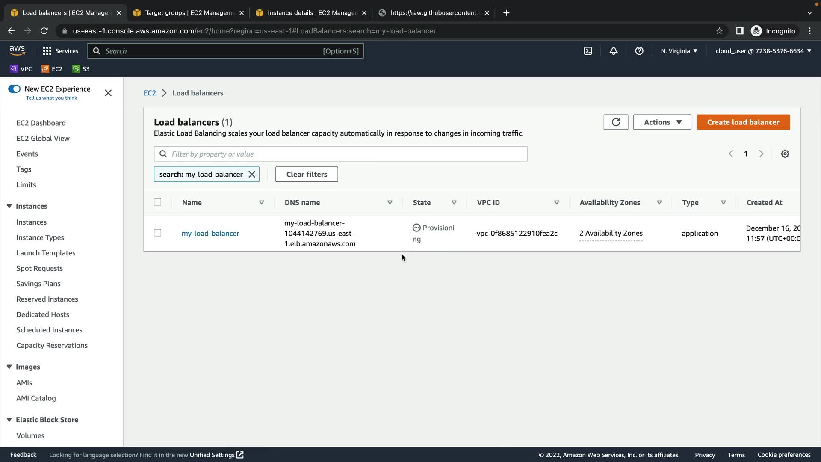The height and width of the screenshot is (462, 821).
Task: Toggle the New EC2 Experience switch
Action: coord(14,89)
